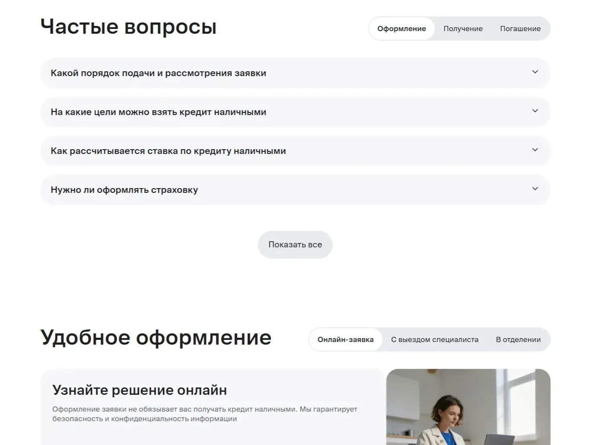The height and width of the screenshot is (445, 597).
Task: Click question text 'Как рассчитывается ставка по кредиту наличными'
Action: pyautogui.click(x=168, y=151)
